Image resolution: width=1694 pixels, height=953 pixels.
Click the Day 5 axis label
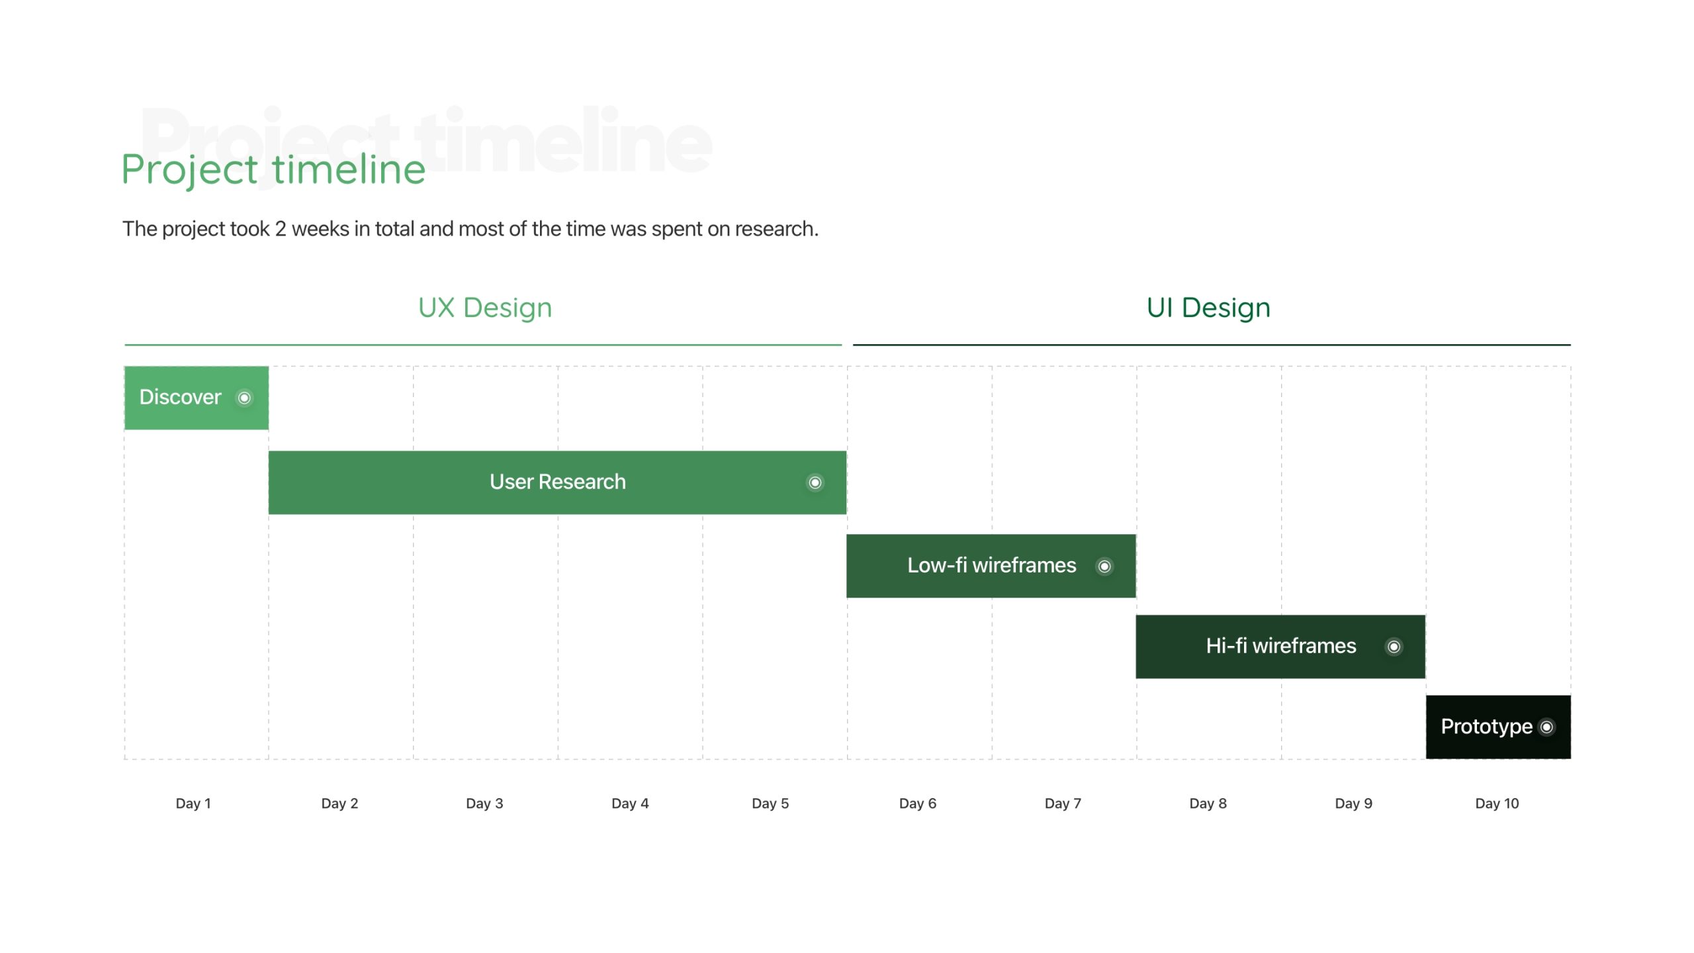(770, 803)
